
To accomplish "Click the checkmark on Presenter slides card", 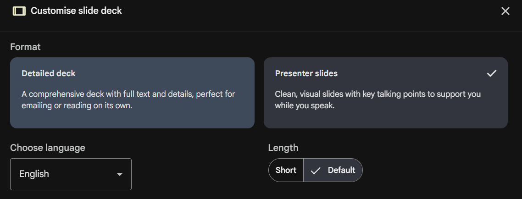I will [x=492, y=73].
